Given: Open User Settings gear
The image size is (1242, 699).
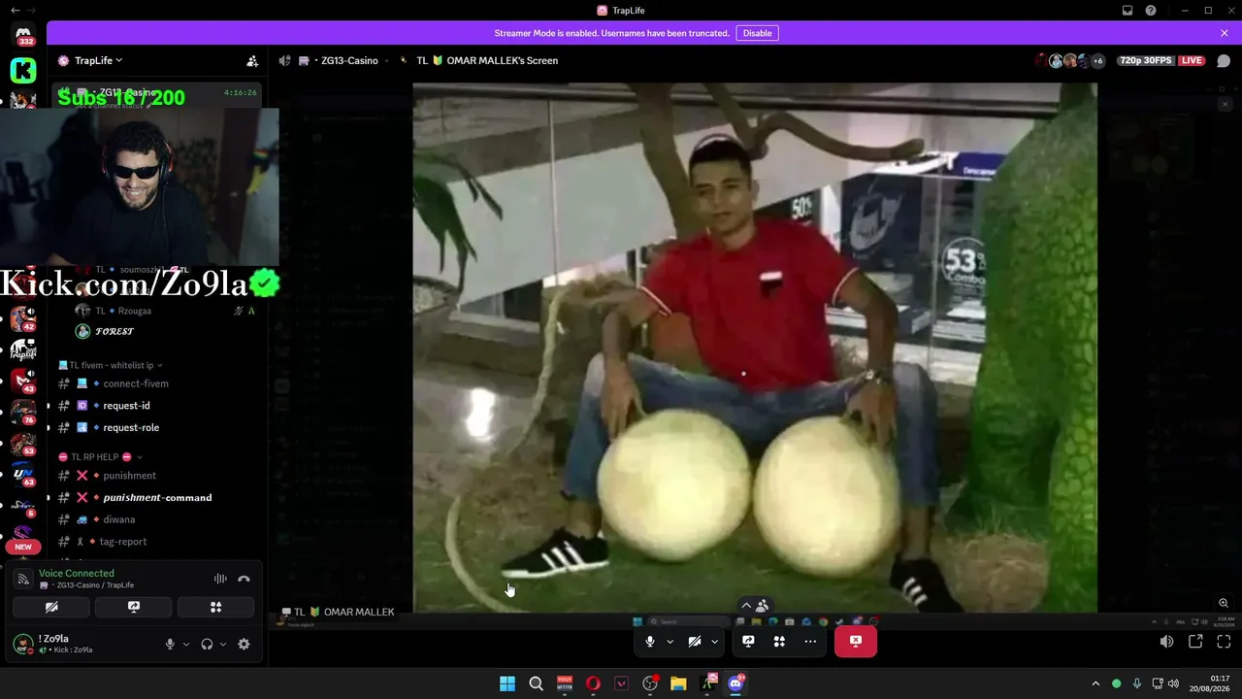Looking at the screenshot, I should (244, 644).
